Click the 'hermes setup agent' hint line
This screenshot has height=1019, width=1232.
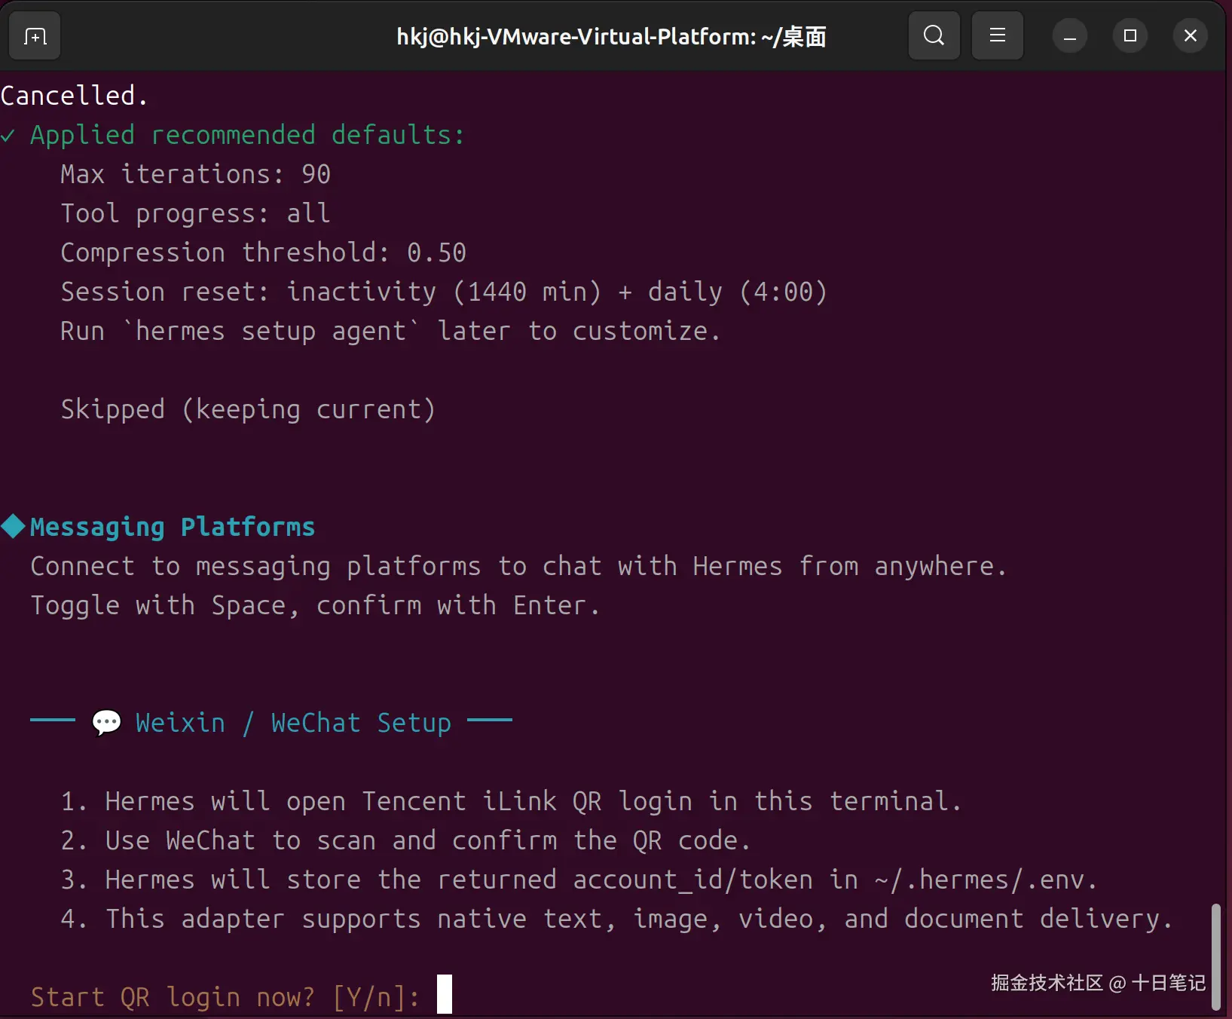pyautogui.click(x=390, y=331)
